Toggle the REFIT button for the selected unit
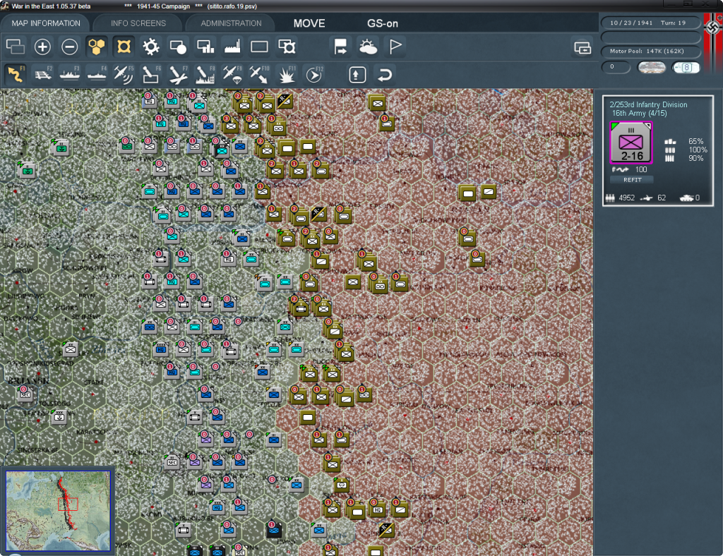The height and width of the screenshot is (556, 723). 632,180
